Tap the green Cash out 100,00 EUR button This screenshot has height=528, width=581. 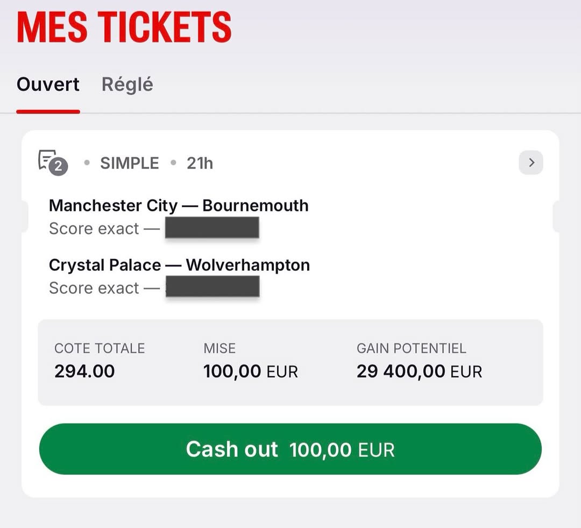click(290, 449)
